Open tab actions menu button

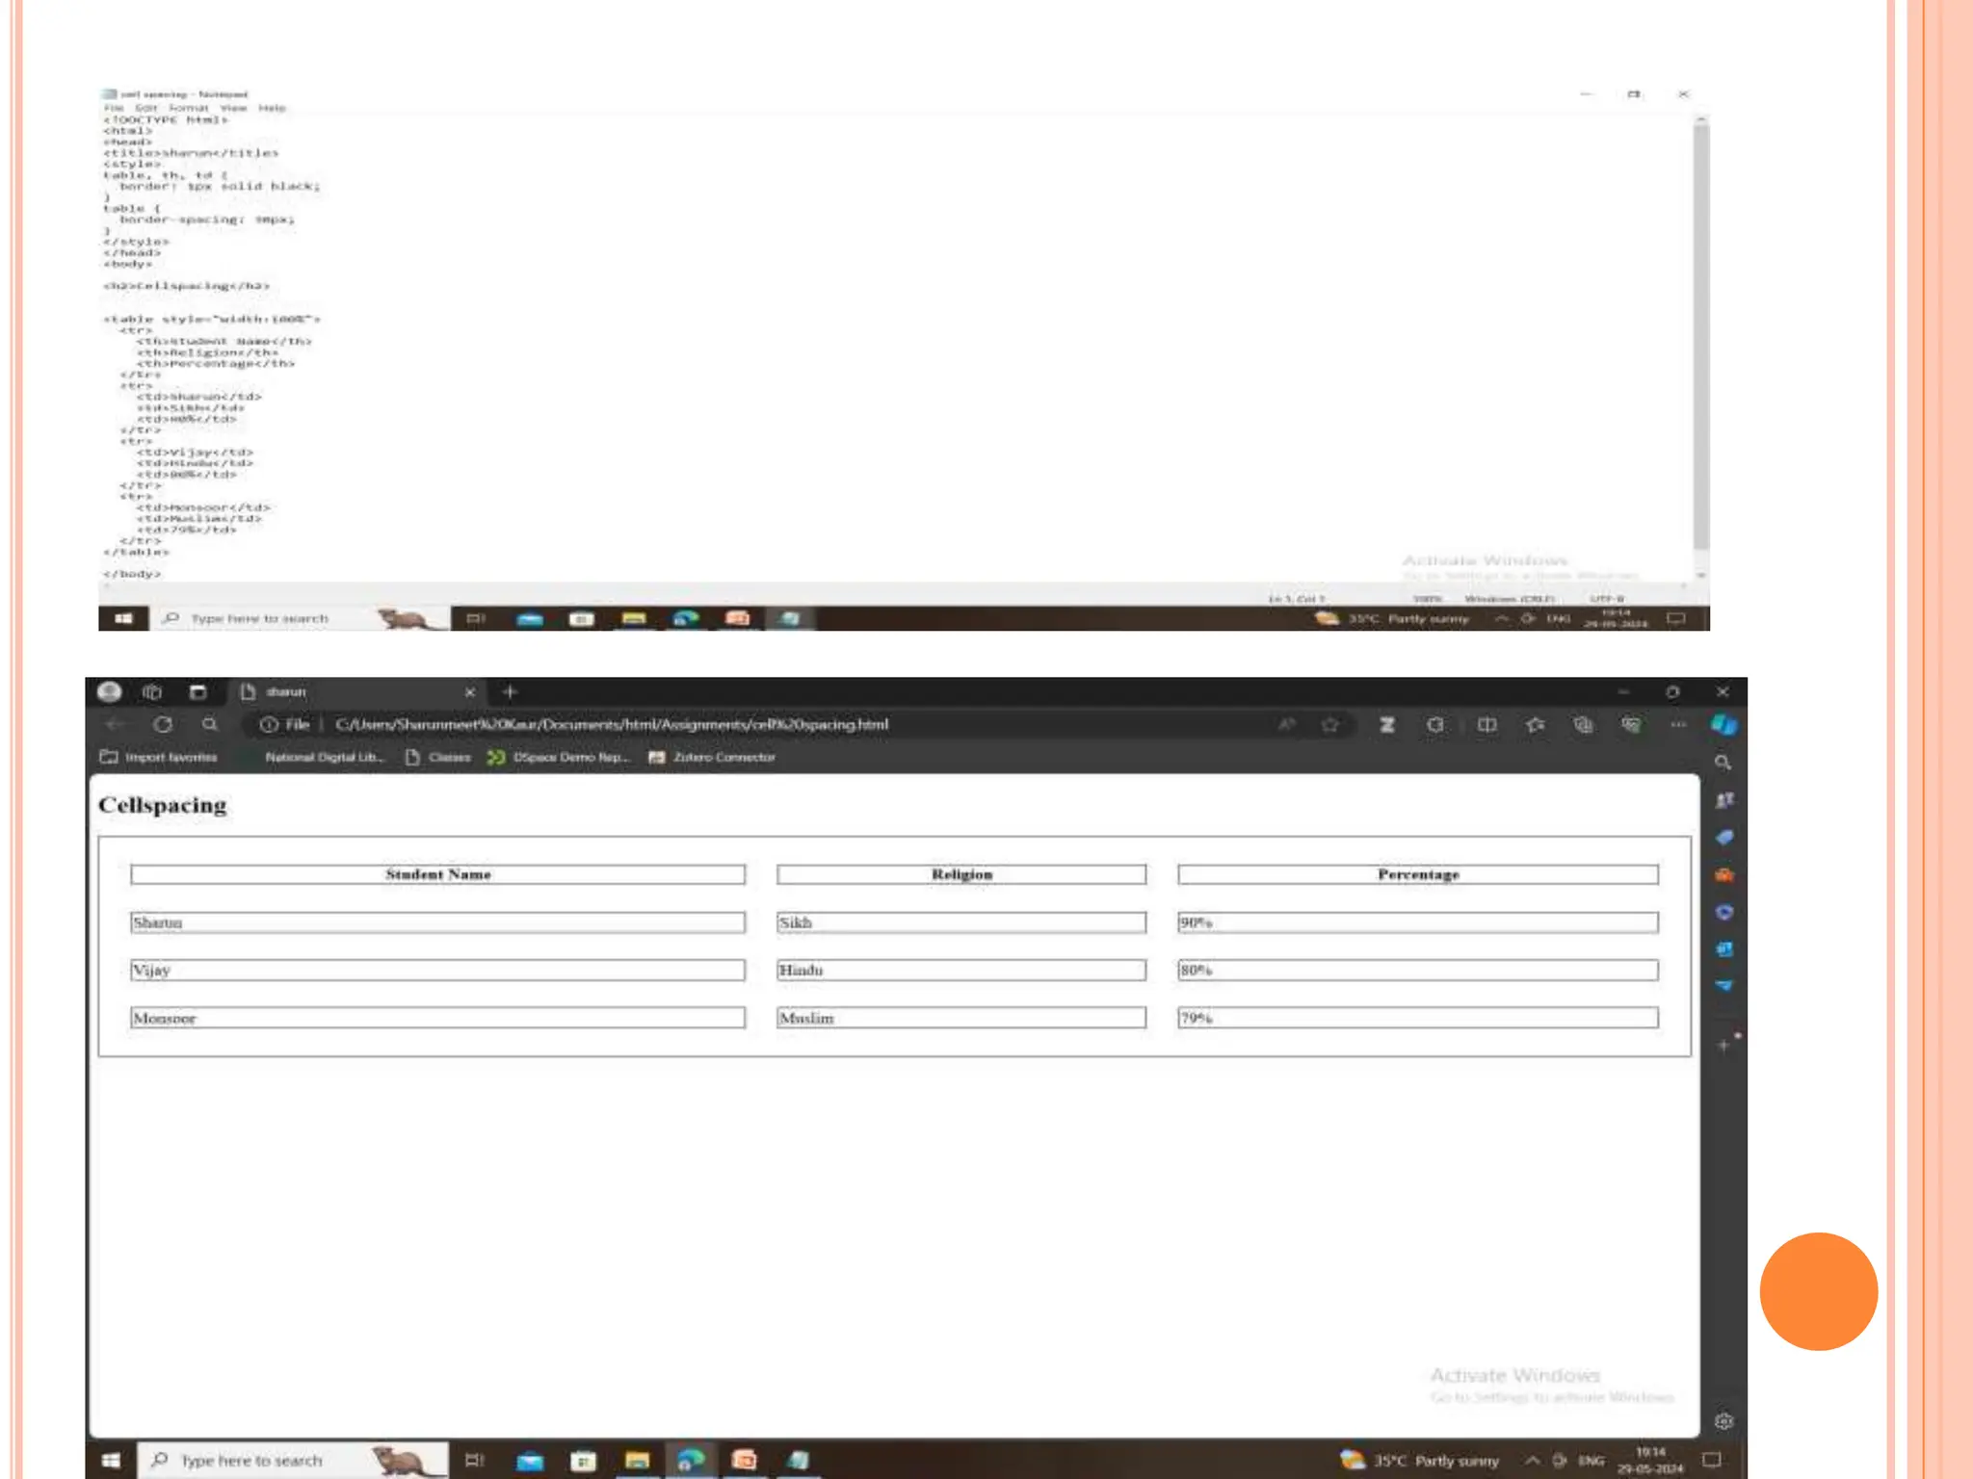point(197,691)
